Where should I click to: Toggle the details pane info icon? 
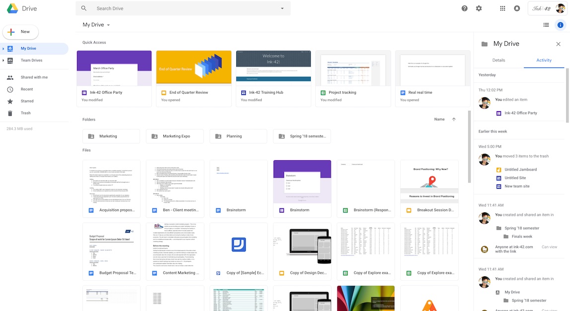pos(561,24)
